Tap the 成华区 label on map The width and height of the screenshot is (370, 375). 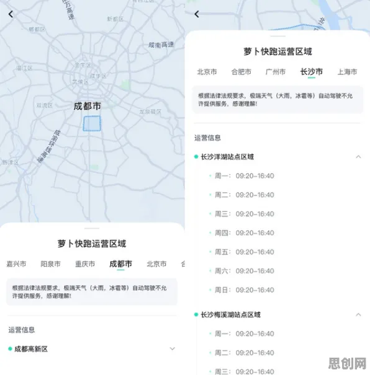[98, 76]
